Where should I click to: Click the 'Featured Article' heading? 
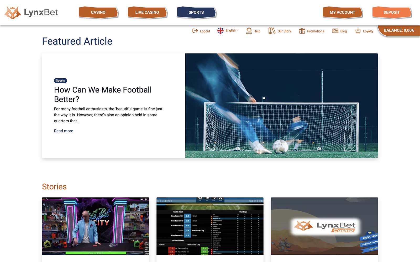click(x=77, y=41)
